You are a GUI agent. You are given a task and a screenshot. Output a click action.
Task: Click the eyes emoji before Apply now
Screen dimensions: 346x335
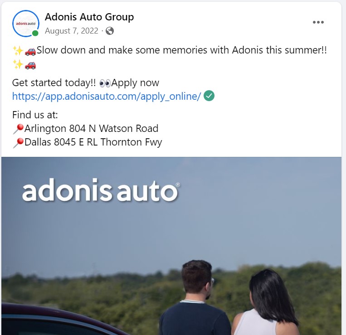105,83
